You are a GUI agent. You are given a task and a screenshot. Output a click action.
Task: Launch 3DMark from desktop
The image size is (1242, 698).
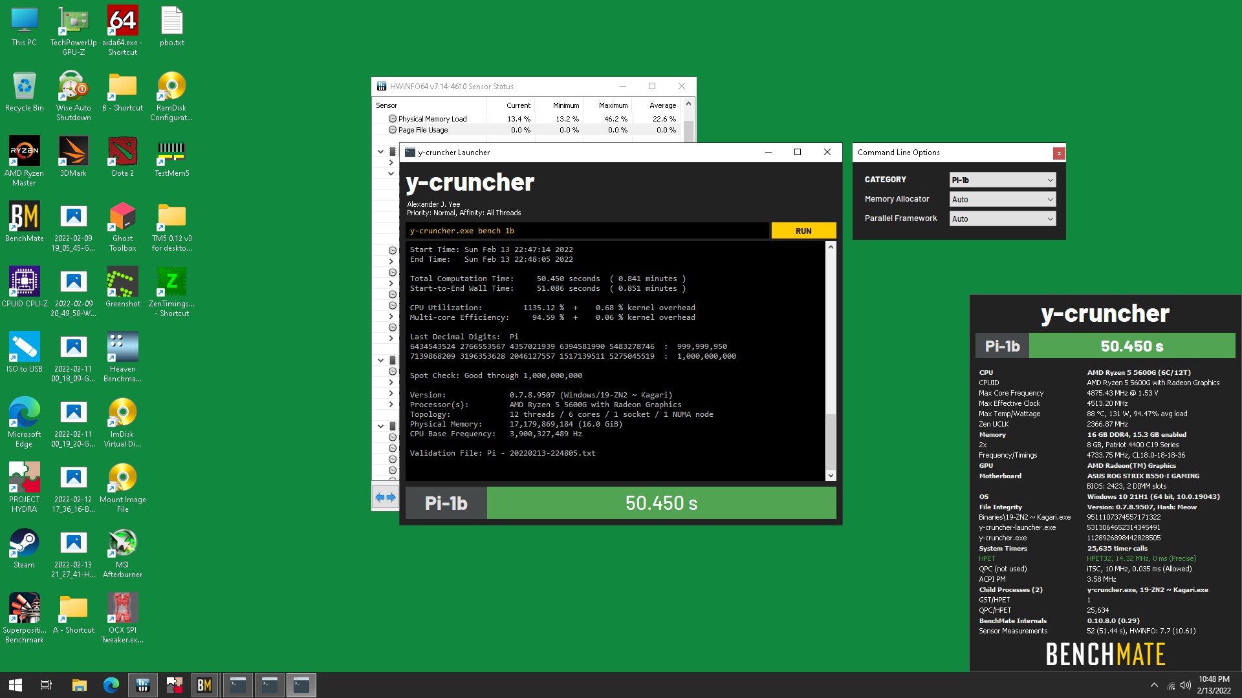point(73,157)
